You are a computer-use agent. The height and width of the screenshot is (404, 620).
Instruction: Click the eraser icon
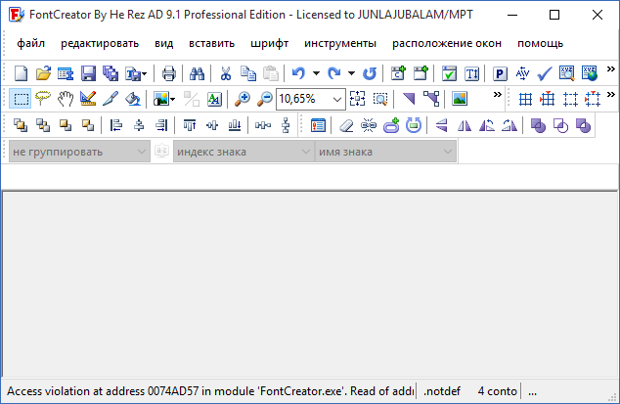(346, 126)
